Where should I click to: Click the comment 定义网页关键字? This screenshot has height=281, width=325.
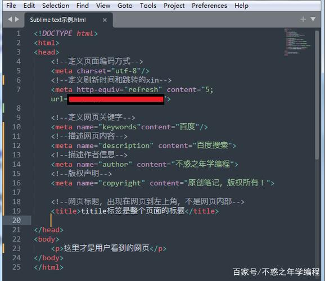93,117
